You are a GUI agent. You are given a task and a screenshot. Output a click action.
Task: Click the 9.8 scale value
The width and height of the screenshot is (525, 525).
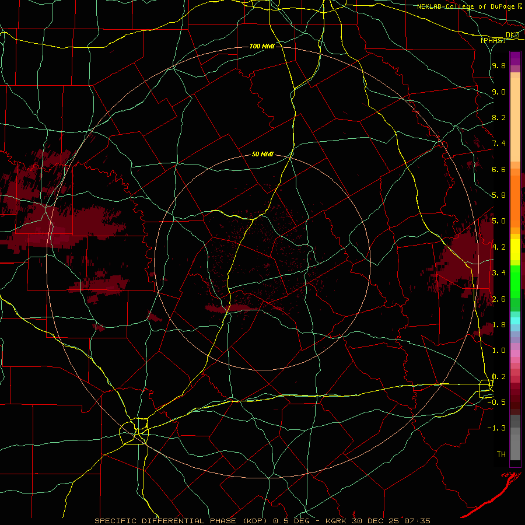(499, 65)
